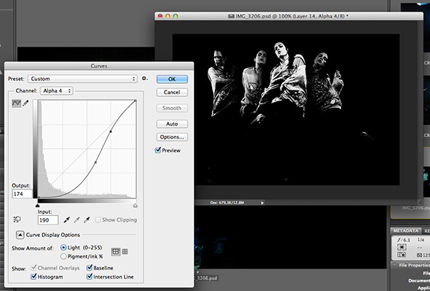Image resolution: width=430 pixels, height=291 pixels.
Task: Select the curve points editing tool
Action: tap(17, 104)
